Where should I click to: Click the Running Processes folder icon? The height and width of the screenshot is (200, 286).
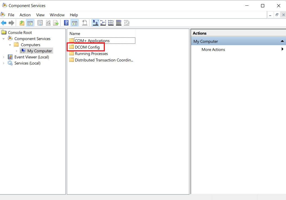coord(71,54)
